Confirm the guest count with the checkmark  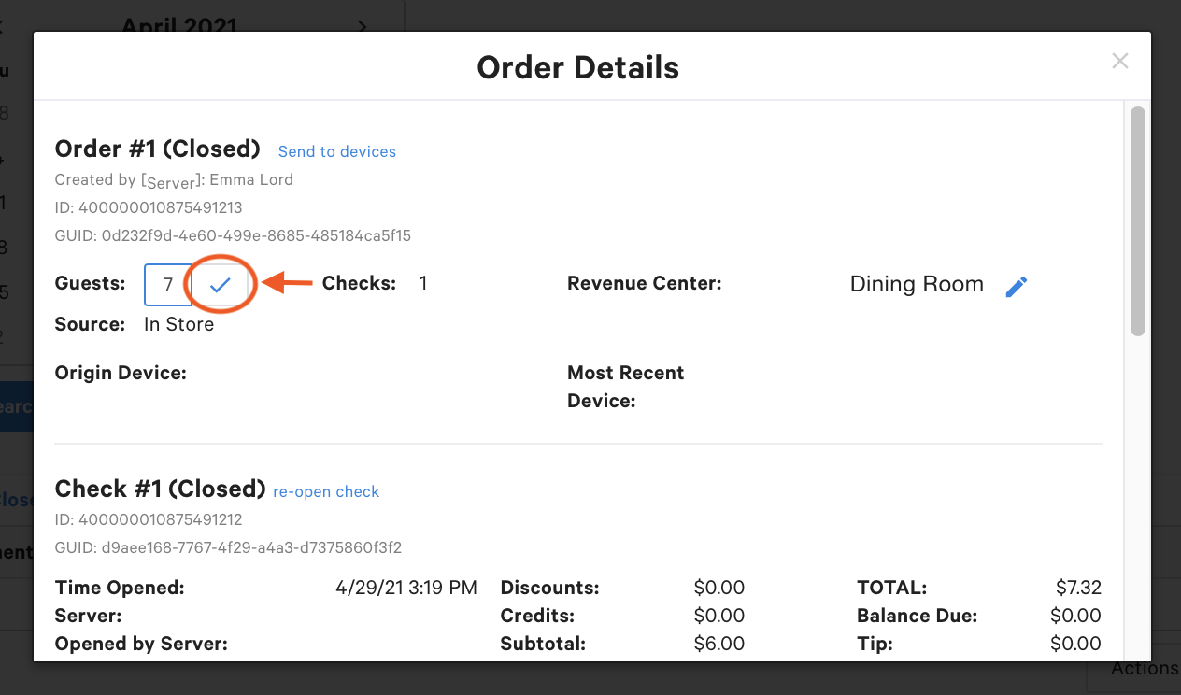click(220, 286)
